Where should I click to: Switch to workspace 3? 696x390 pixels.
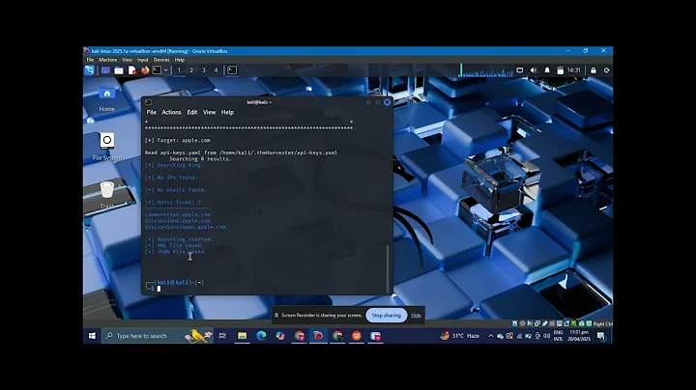(x=204, y=70)
